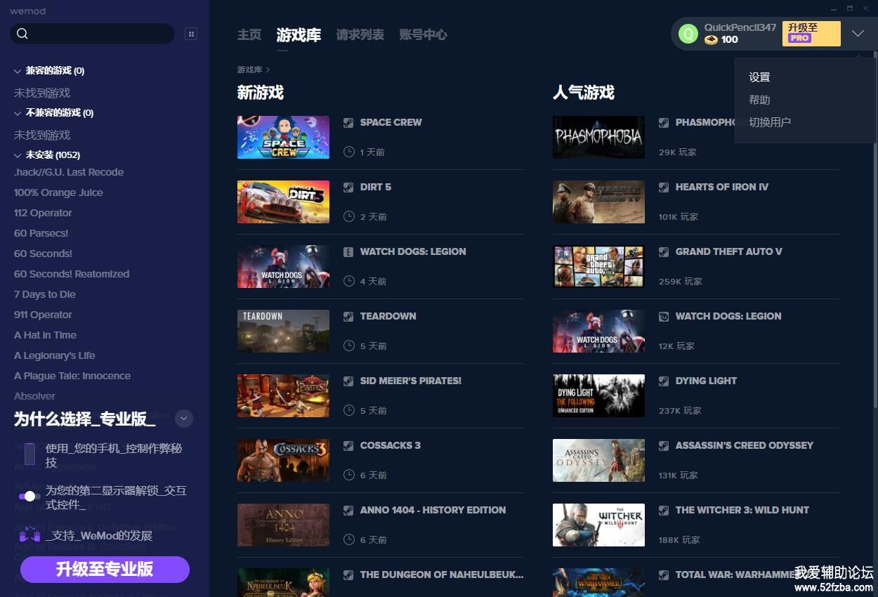
Task: Collapse the Pro promo panel chevron
Action: click(x=184, y=419)
